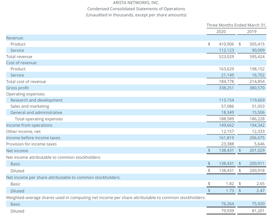Select 2019 service revenue 90,009
The height and width of the screenshot is (218, 271).
click(x=258, y=50)
